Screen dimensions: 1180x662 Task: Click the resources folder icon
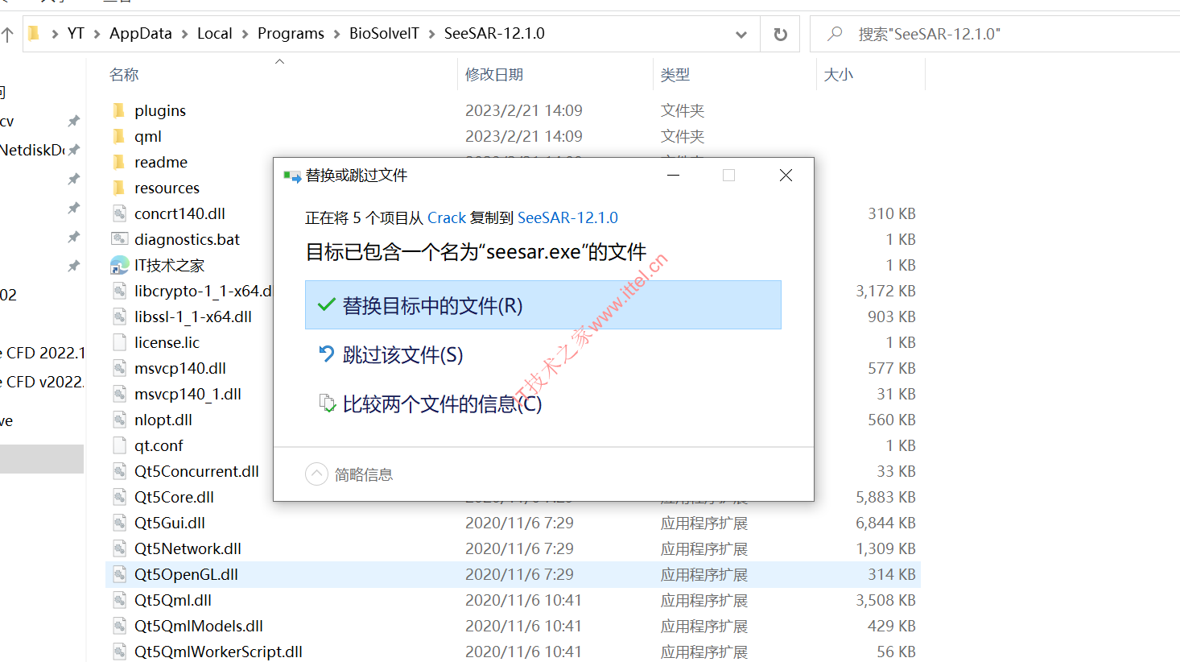click(119, 188)
